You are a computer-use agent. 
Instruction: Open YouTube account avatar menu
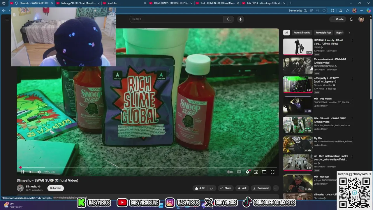(x=361, y=19)
